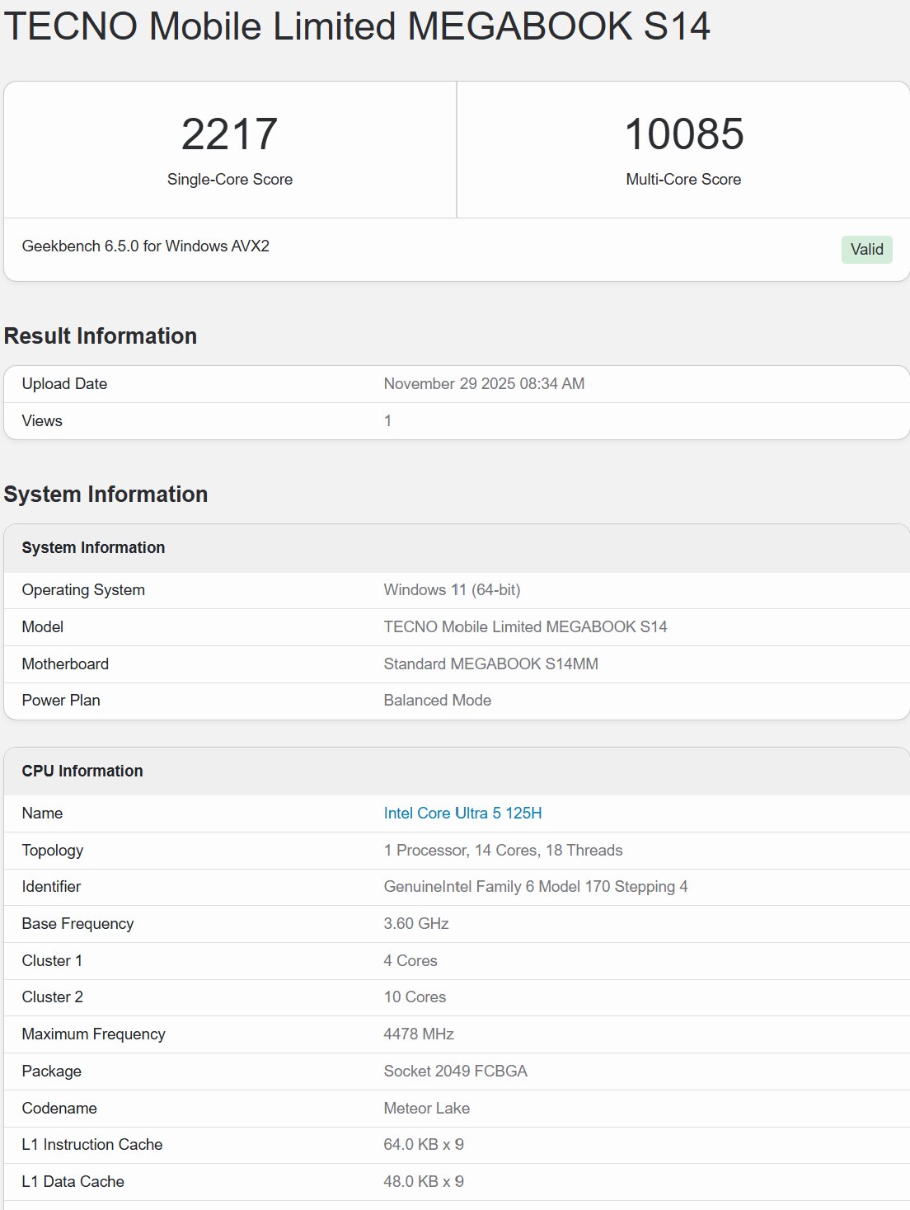
Task: Click the 4478 MHz maximum frequency value
Action: [x=419, y=1034]
